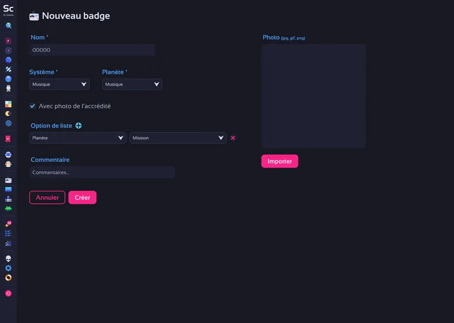454x323 pixels.
Task: Click the astronaut icon in the sidebar
Action: click(9, 88)
